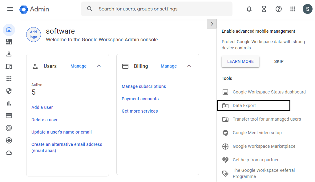Go to Home in the sidebar
The width and height of the screenshot is (315, 182).
9,30
